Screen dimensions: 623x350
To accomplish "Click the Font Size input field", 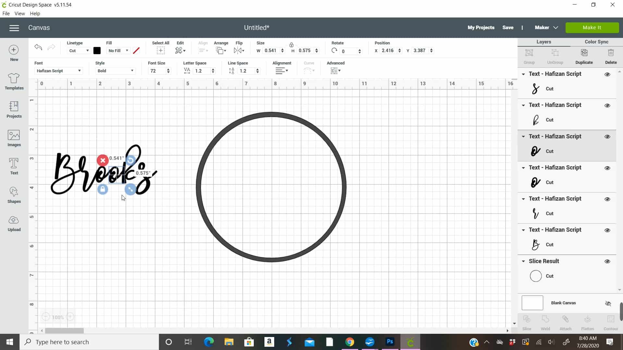I will (x=157, y=71).
